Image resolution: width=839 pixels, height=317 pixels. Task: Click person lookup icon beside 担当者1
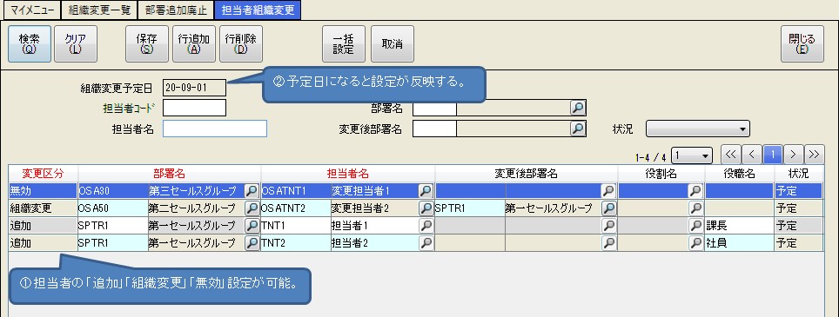(x=426, y=226)
